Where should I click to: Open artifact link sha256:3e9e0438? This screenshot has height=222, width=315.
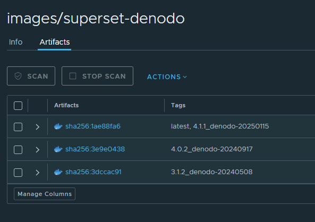coord(95,149)
